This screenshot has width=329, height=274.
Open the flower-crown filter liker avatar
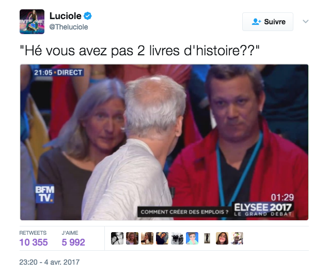coord(237,238)
